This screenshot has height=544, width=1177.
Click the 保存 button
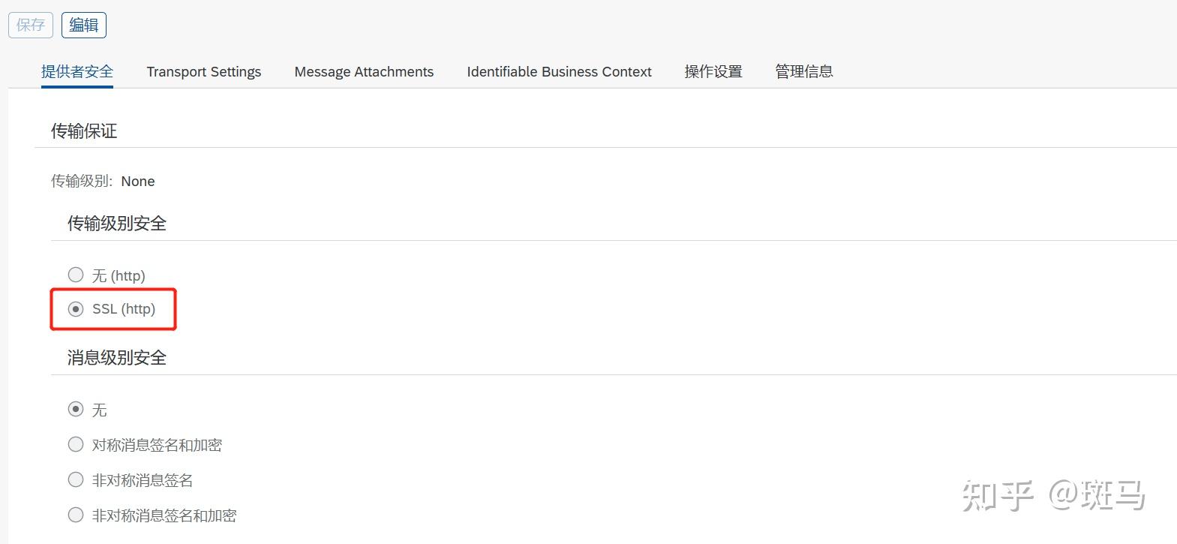click(x=31, y=25)
